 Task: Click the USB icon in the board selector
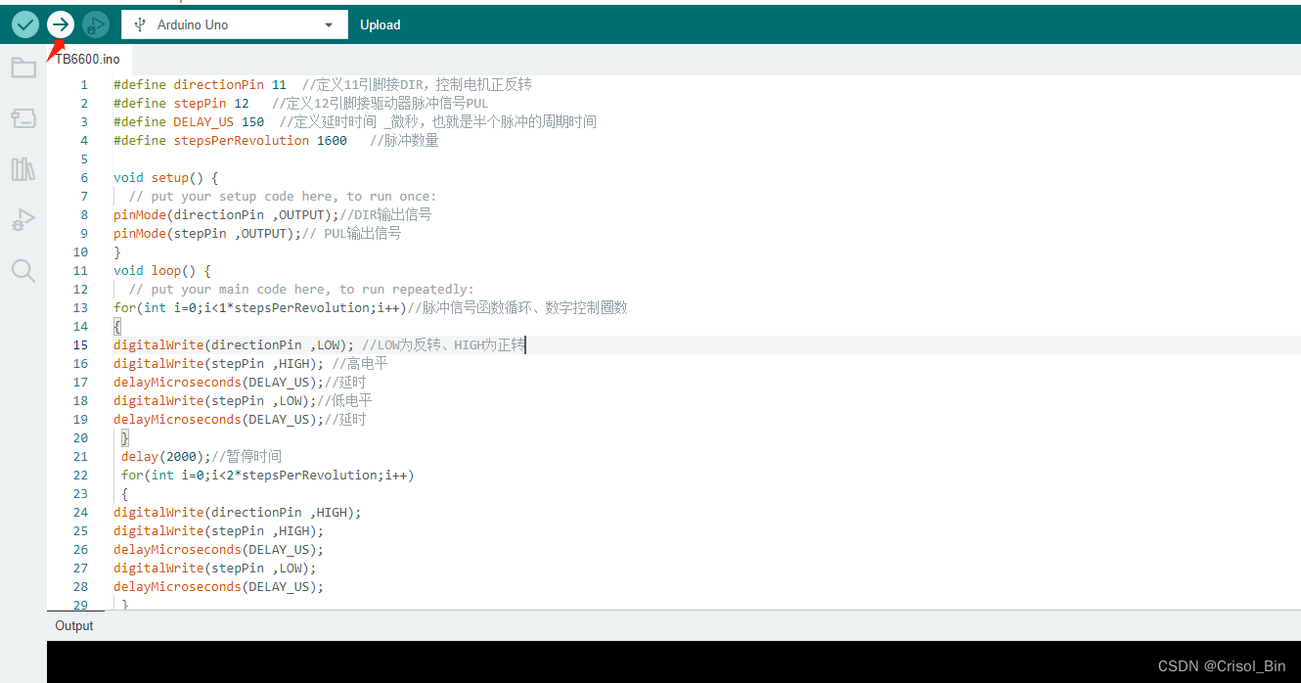coord(138,23)
